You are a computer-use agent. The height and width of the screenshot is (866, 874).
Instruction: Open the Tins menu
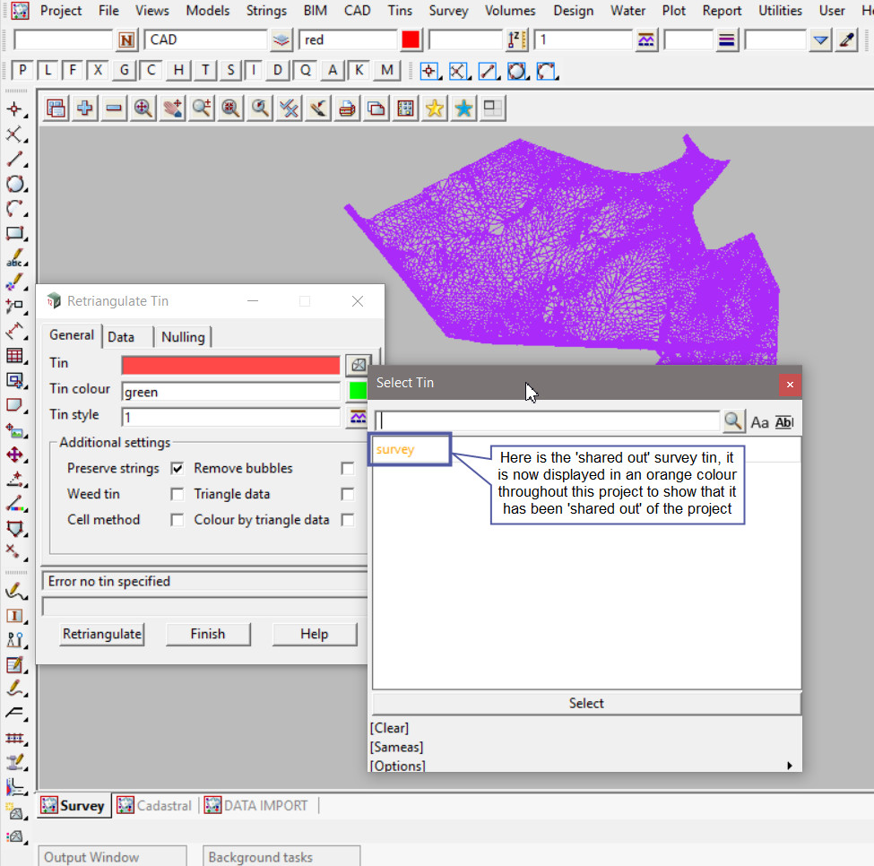point(400,11)
